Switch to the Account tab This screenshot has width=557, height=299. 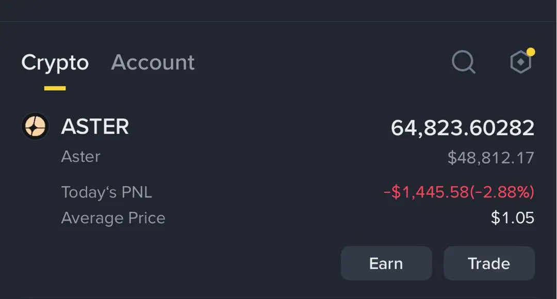(153, 62)
